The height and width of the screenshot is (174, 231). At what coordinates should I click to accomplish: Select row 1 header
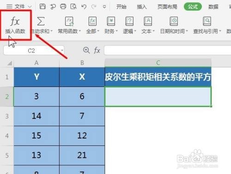(7, 77)
